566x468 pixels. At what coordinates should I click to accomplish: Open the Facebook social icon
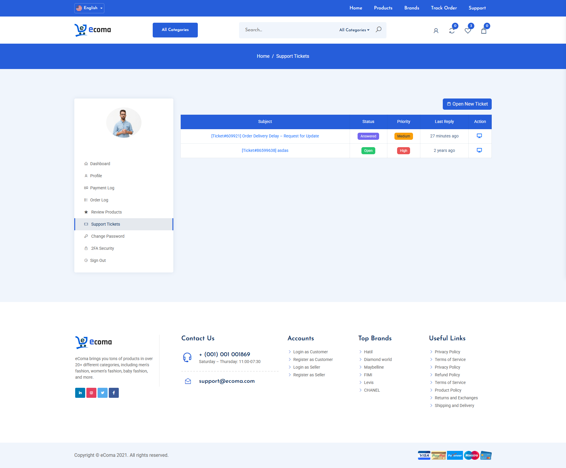(114, 393)
